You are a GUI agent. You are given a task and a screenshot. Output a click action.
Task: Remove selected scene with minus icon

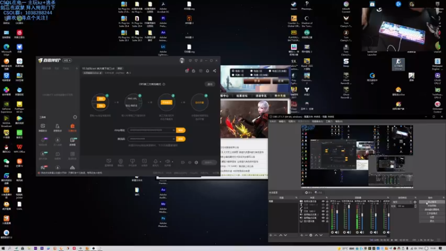tap(275, 235)
